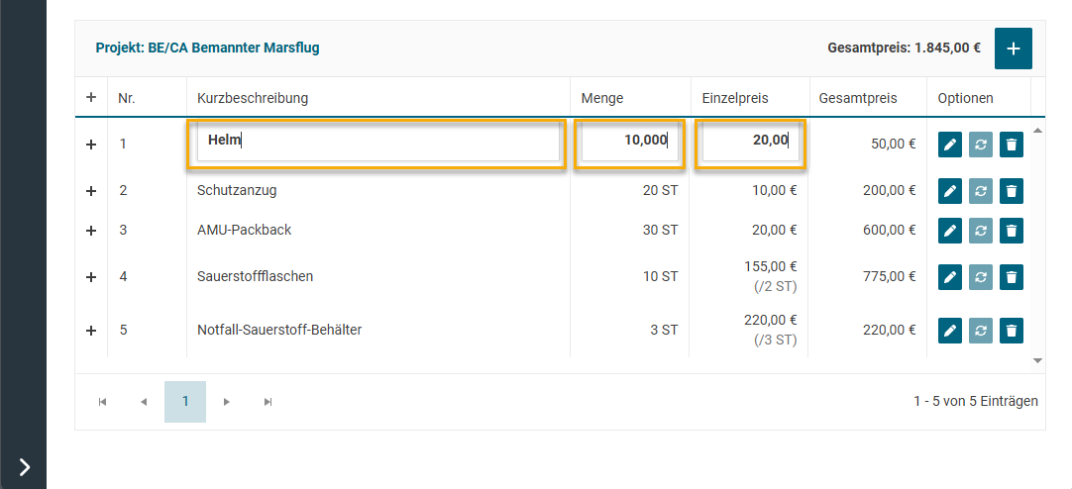Screen dimensions: 1072x489
Task: Jump to last page of table
Action: (x=268, y=402)
